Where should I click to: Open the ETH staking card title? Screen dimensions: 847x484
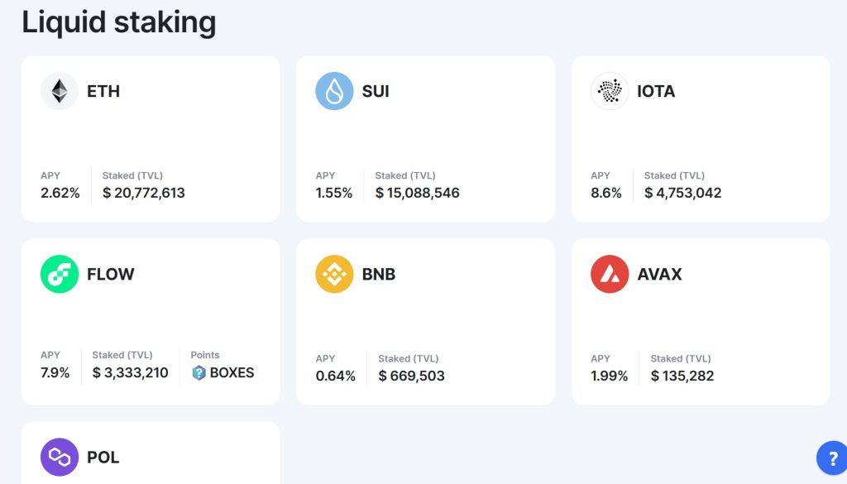(x=103, y=91)
